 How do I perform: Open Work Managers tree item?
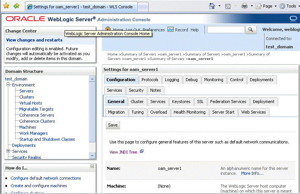click(x=34, y=133)
